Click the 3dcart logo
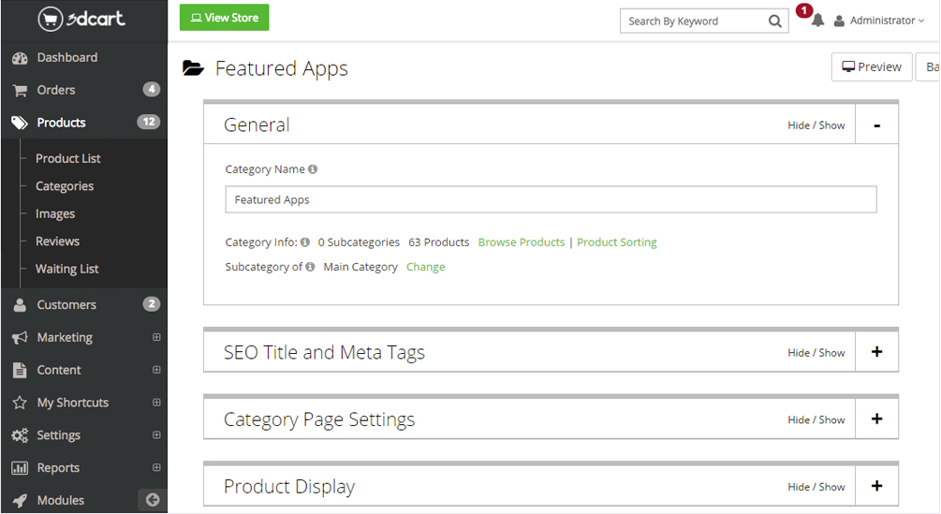Viewport: 941px width, 514px height. pyautogui.click(x=81, y=19)
